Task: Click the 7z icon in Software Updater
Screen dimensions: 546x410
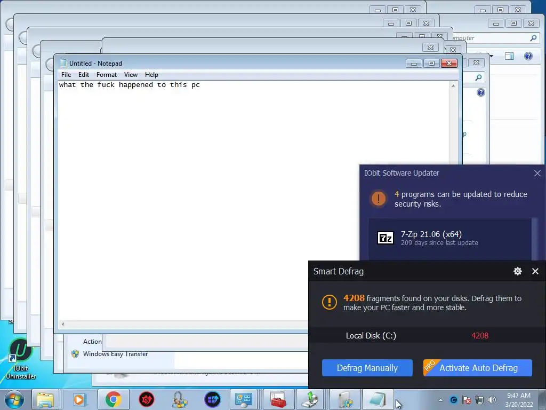Action: 386,238
